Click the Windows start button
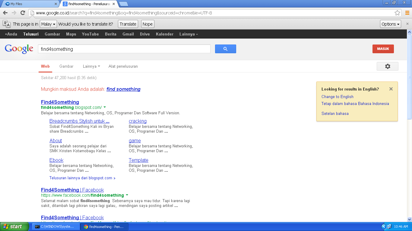Image resolution: width=412 pixels, height=231 pixels. [14, 226]
